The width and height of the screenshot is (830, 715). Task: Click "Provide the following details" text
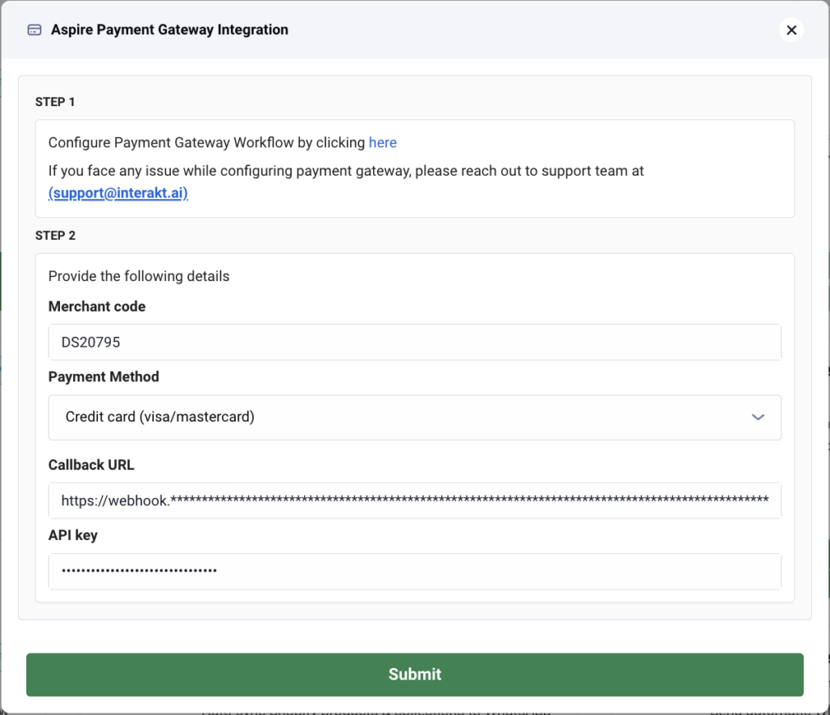click(139, 276)
